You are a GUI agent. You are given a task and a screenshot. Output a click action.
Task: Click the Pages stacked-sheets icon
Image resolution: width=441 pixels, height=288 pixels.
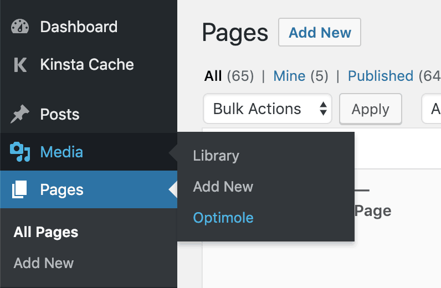coord(19,189)
